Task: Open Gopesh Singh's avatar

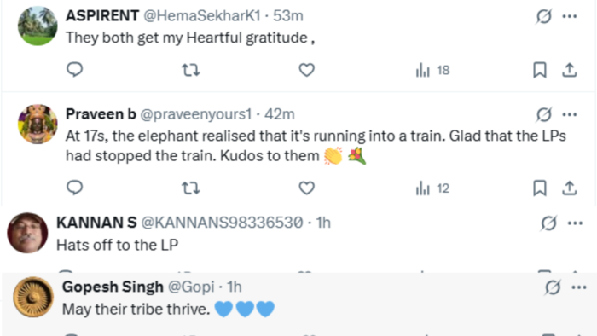Action: click(x=33, y=297)
